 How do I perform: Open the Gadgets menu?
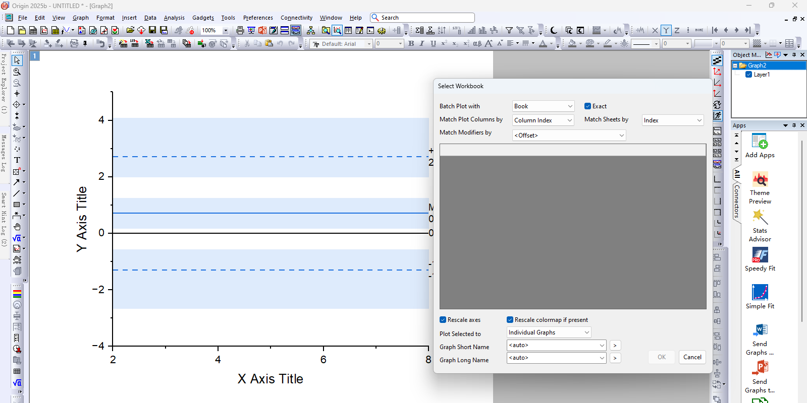point(203,18)
